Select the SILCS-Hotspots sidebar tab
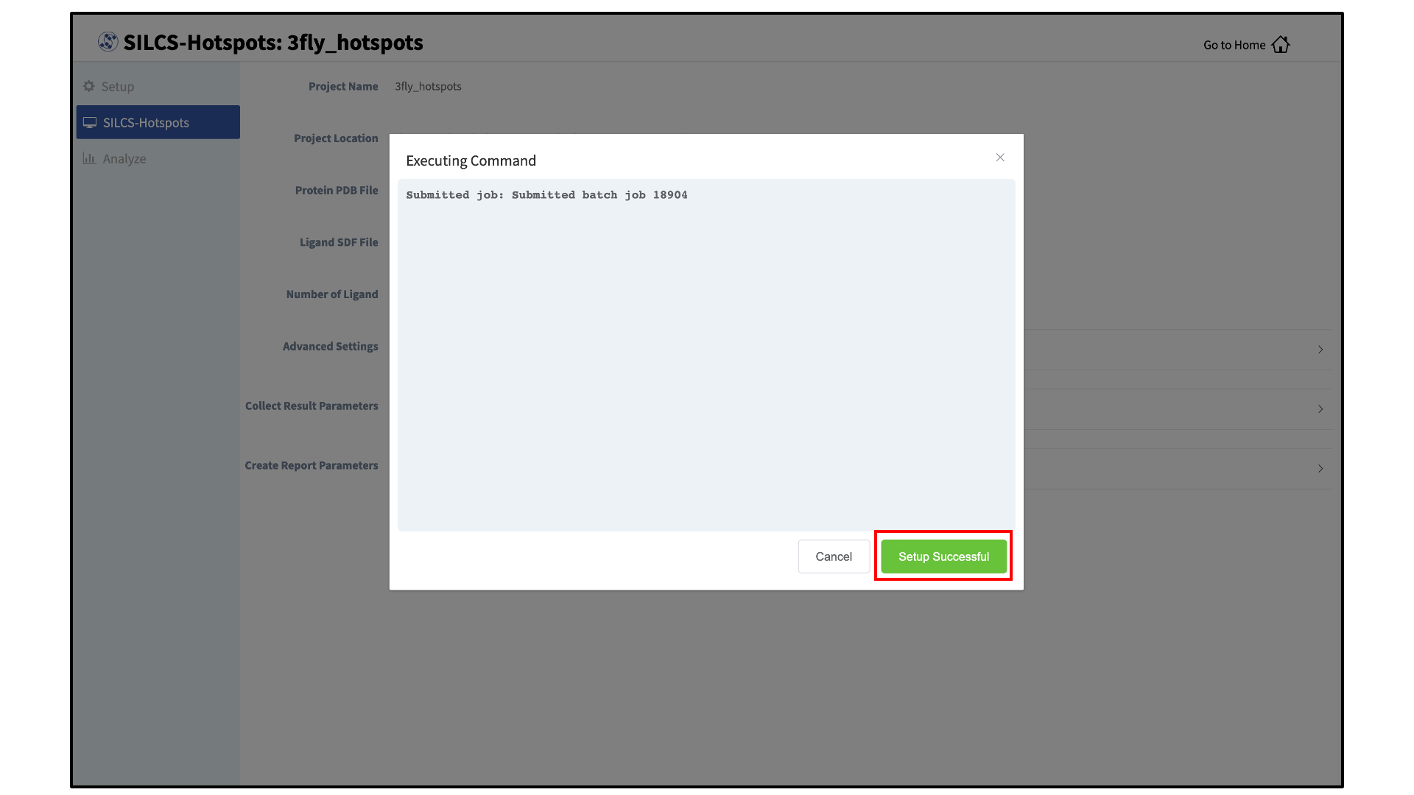Viewport: 1414px width, 795px height. [x=158, y=122]
